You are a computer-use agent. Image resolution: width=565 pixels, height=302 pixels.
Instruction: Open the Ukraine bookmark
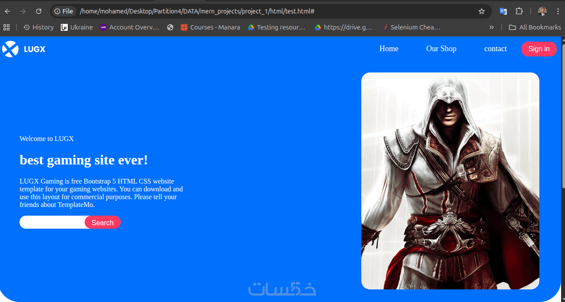(77, 27)
